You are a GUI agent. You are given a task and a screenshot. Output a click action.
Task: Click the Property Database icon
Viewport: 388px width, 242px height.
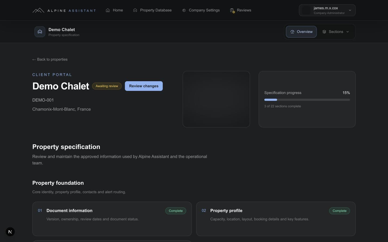point(135,10)
